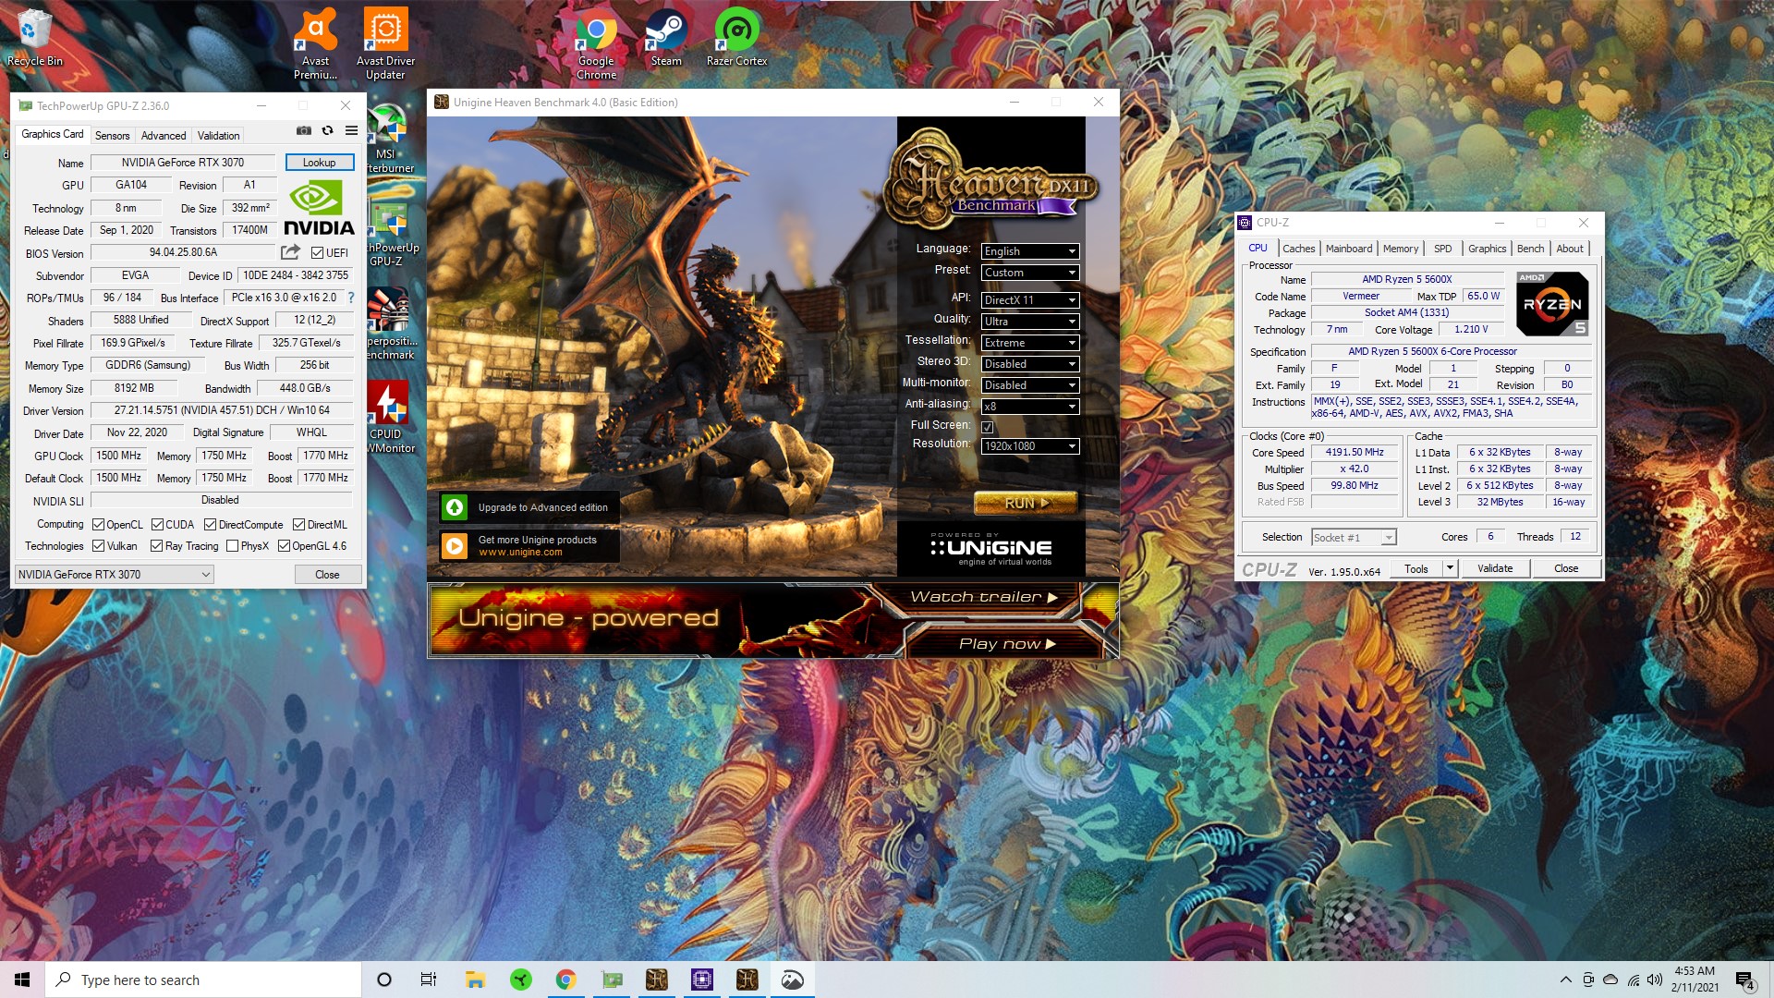Open Razer Cortex green taskbar icon
1774x998 pixels.
coord(521,980)
